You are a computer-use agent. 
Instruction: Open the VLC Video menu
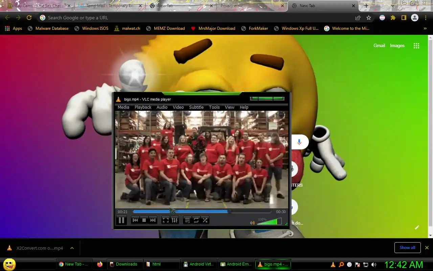(178, 107)
